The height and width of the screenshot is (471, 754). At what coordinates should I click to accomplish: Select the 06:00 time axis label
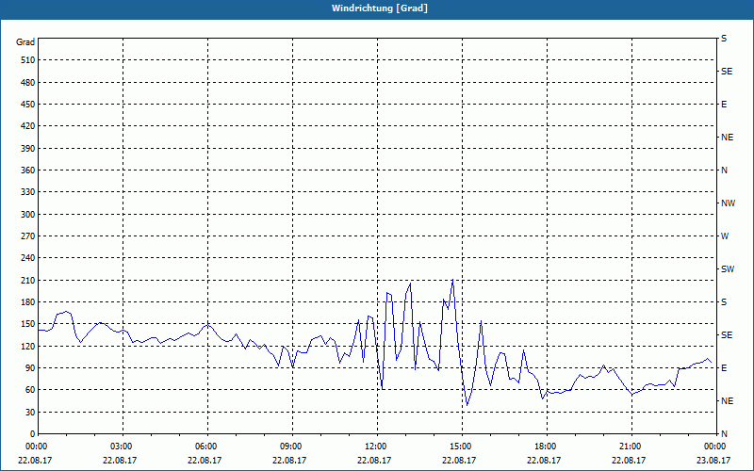tap(207, 447)
